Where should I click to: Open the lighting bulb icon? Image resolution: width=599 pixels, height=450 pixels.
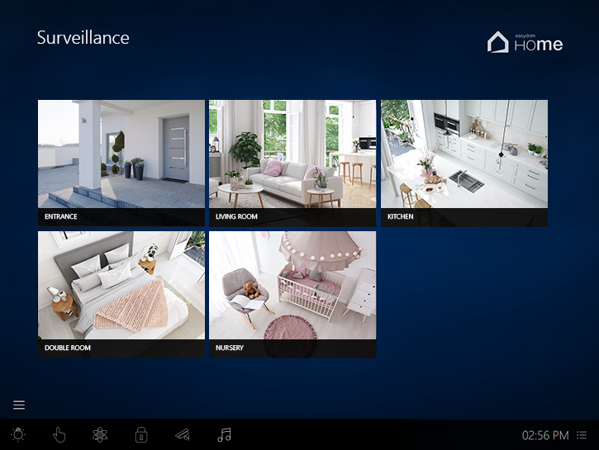point(18,435)
